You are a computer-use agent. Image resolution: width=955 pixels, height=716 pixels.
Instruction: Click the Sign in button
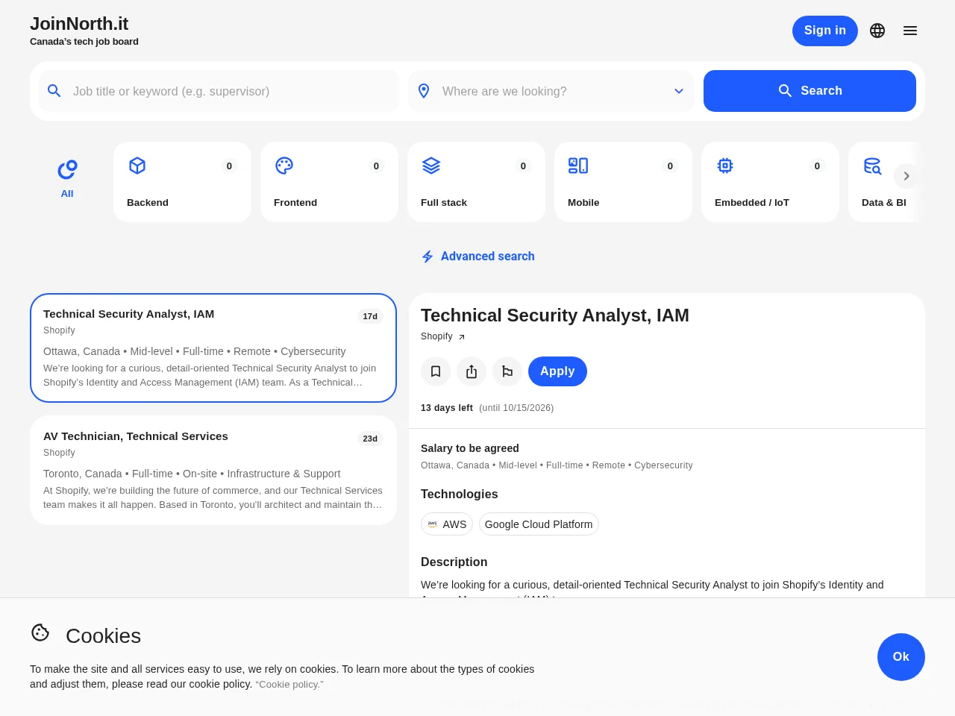[825, 31]
